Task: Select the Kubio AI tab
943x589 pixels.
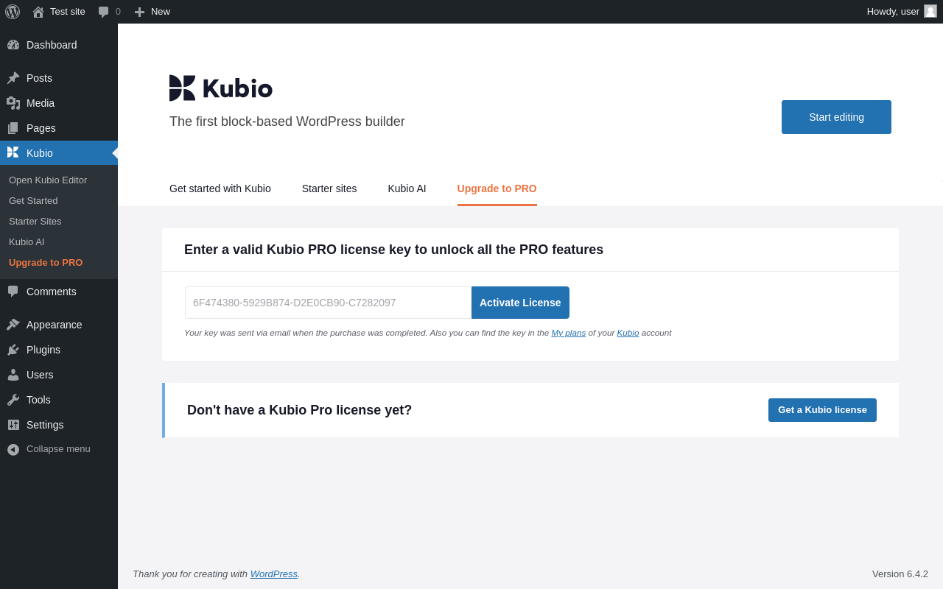Action: (x=407, y=188)
